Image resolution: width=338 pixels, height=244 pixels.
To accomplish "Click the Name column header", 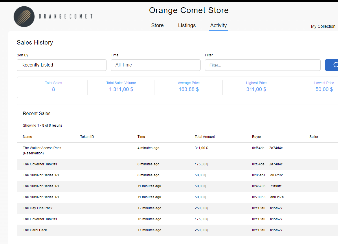I will [27, 136].
